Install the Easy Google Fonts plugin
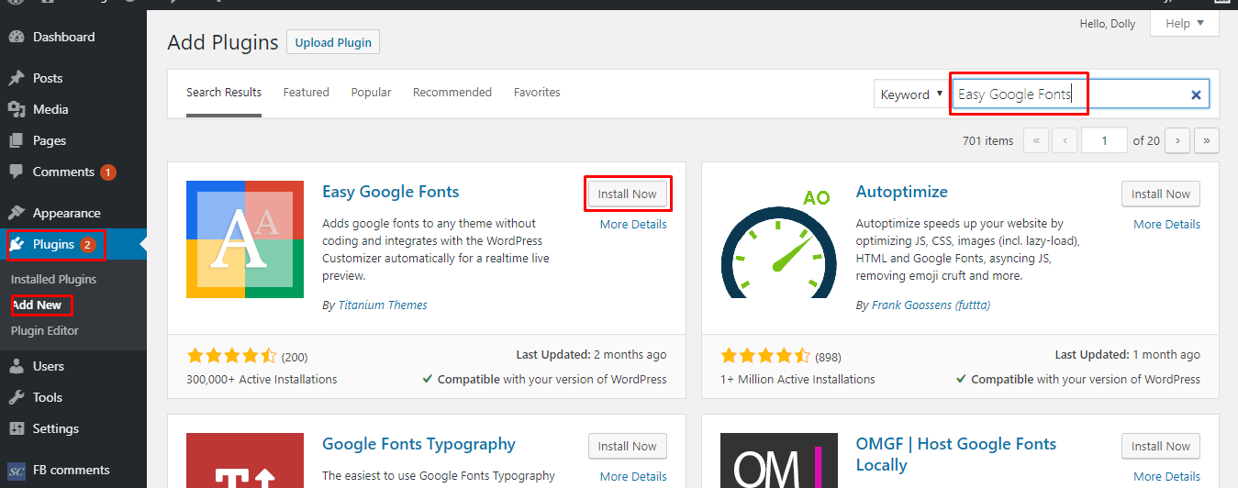Screen dimensions: 1238x488 click(x=628, y=194)
